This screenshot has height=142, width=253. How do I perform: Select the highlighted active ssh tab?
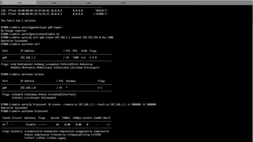click(x=19, y=3)
